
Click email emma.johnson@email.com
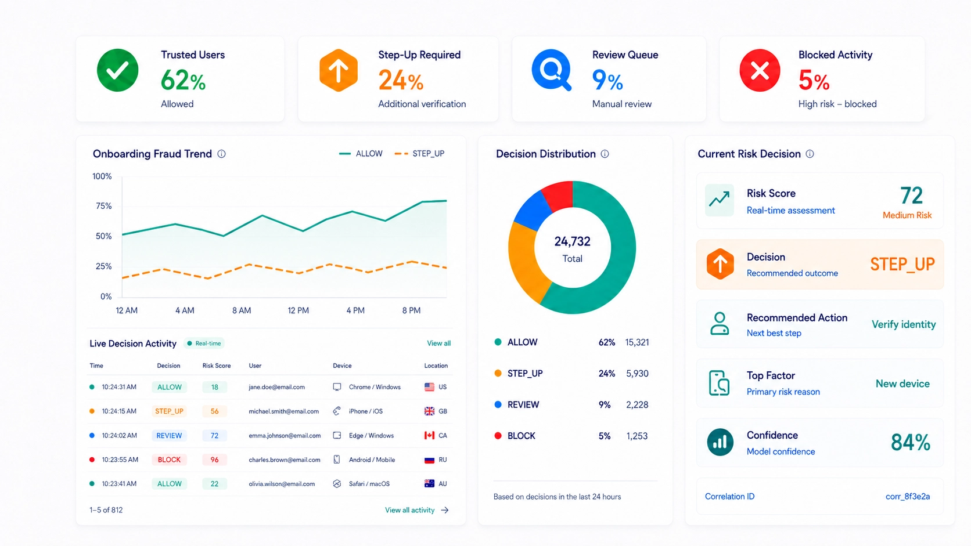tap(285, 435)
